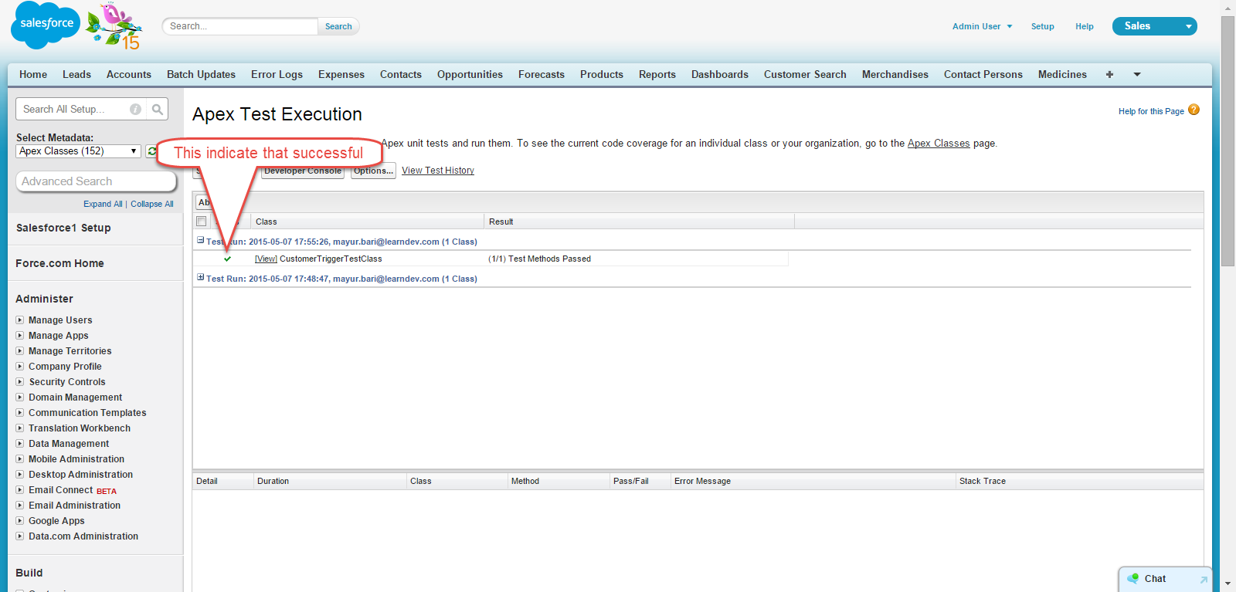Click the Advanced Search field
1236x592 pixels.
point(96,181)
